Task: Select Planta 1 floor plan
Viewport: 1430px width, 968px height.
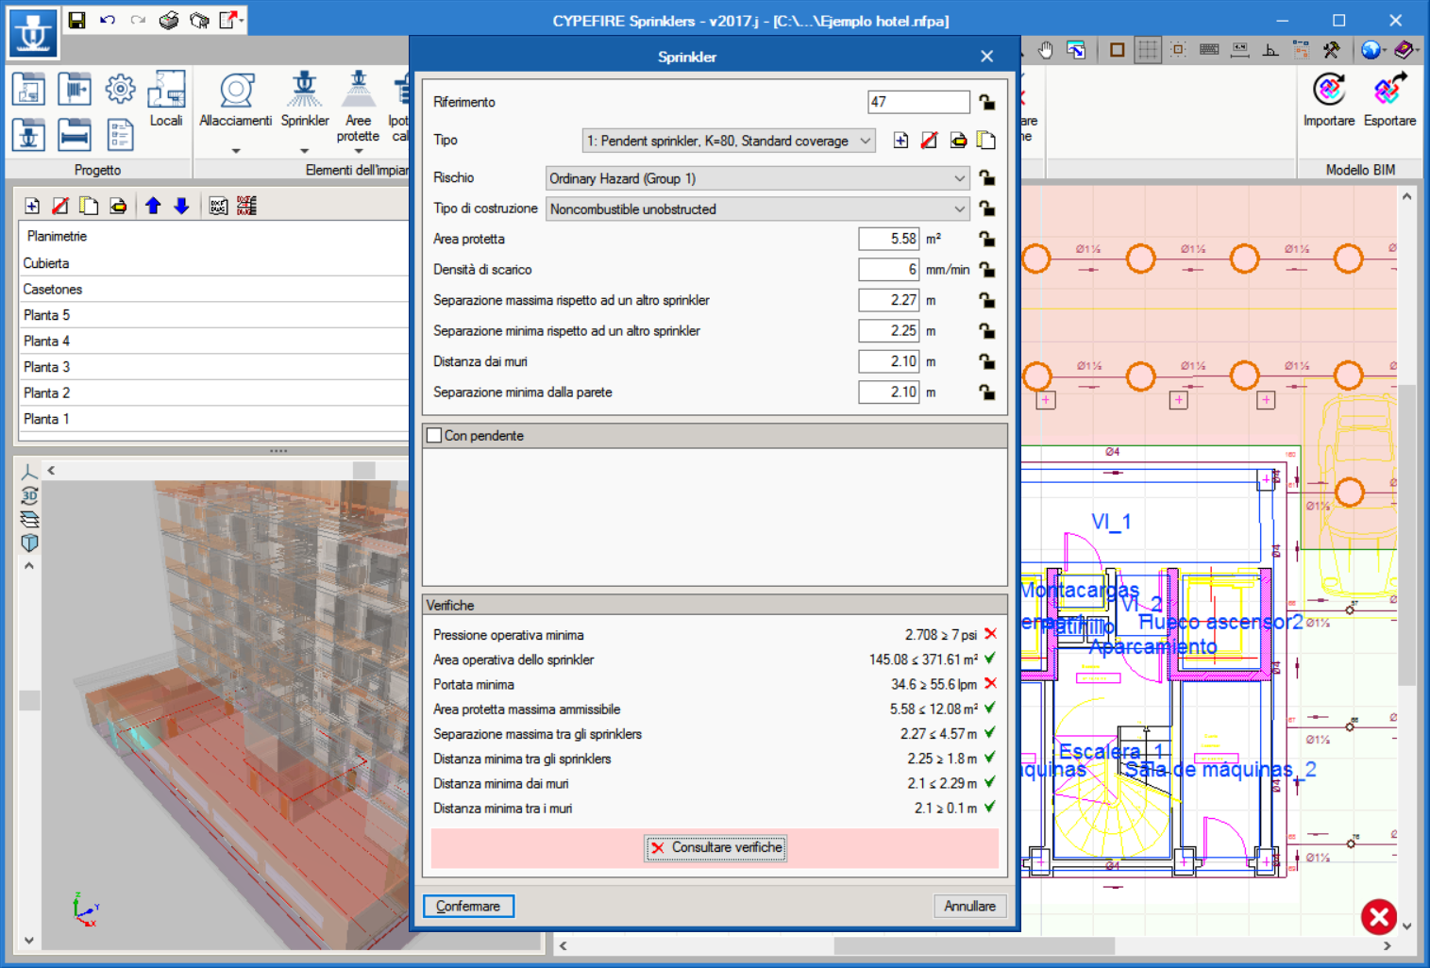Action: 213,419
